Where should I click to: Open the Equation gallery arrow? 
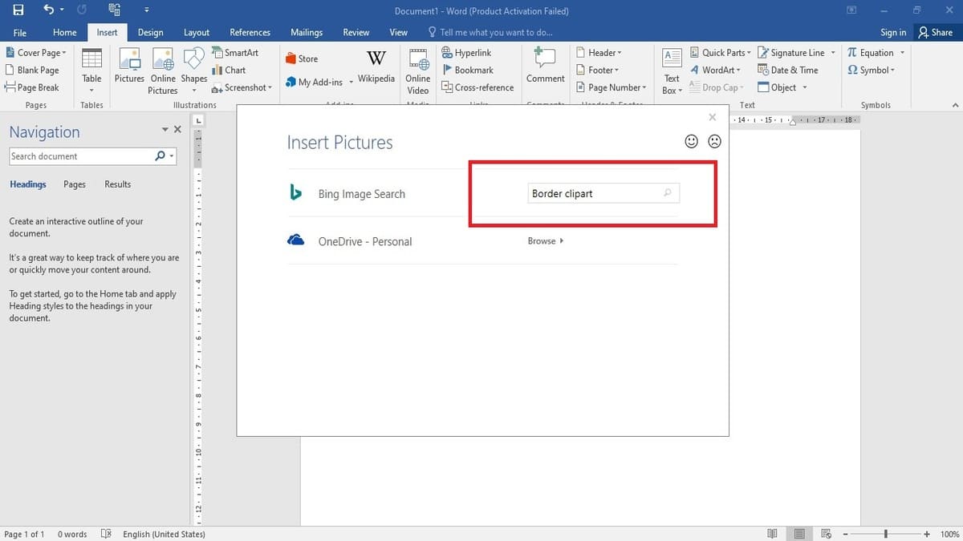pos(902,52)
